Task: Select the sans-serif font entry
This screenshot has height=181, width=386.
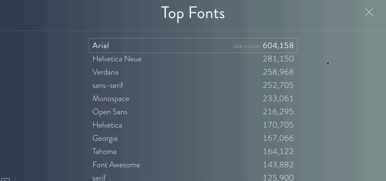Action: [x=193, y=85]
